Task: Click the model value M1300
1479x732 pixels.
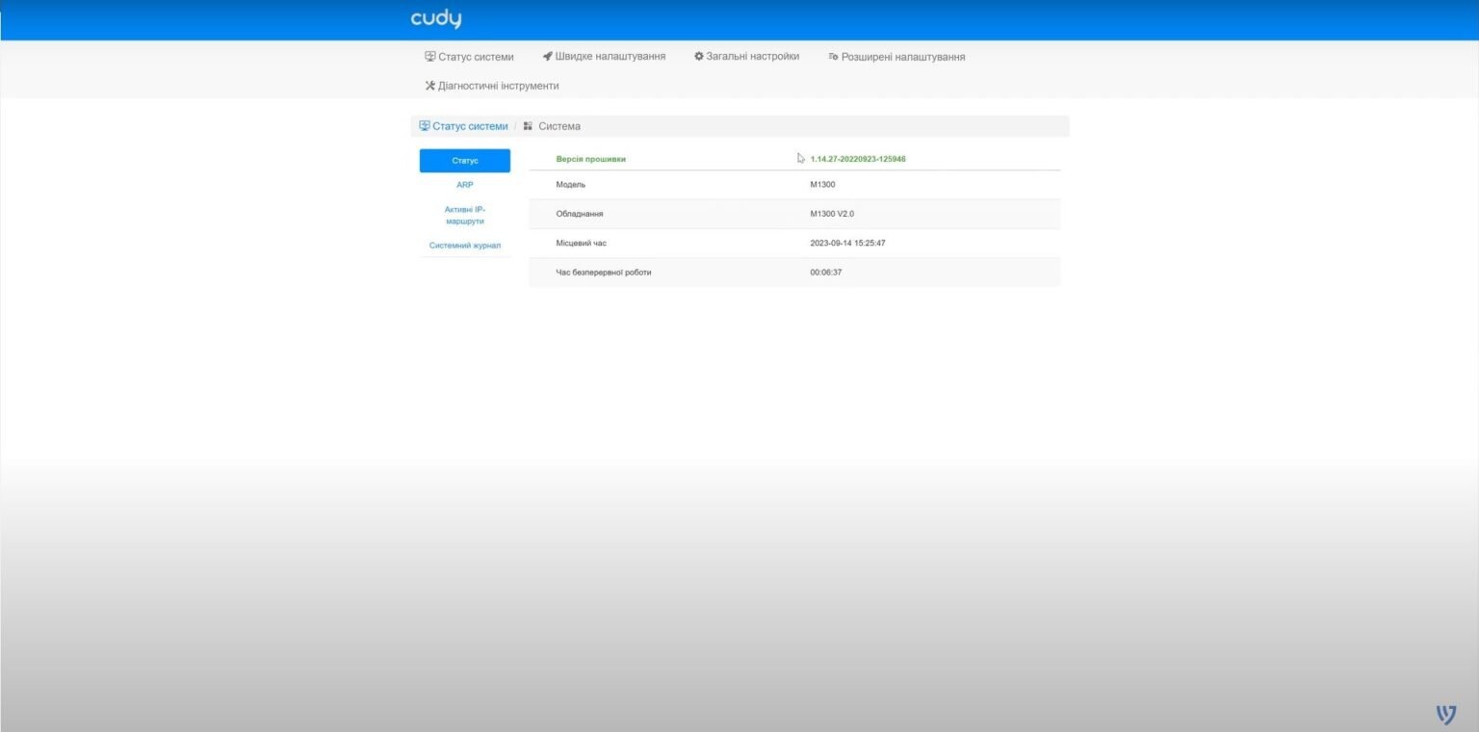Action: (x=823, y=185)
